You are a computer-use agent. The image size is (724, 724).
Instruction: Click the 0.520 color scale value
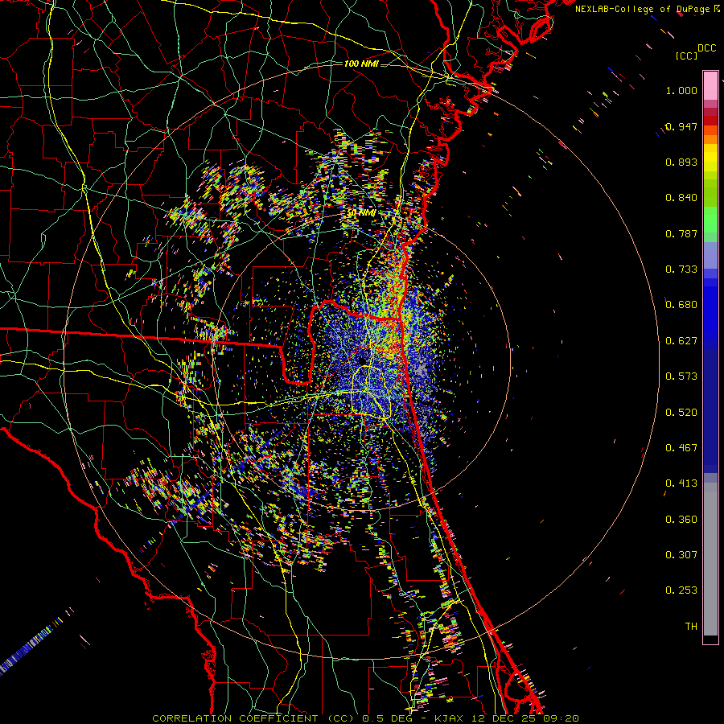click(681, 413)
